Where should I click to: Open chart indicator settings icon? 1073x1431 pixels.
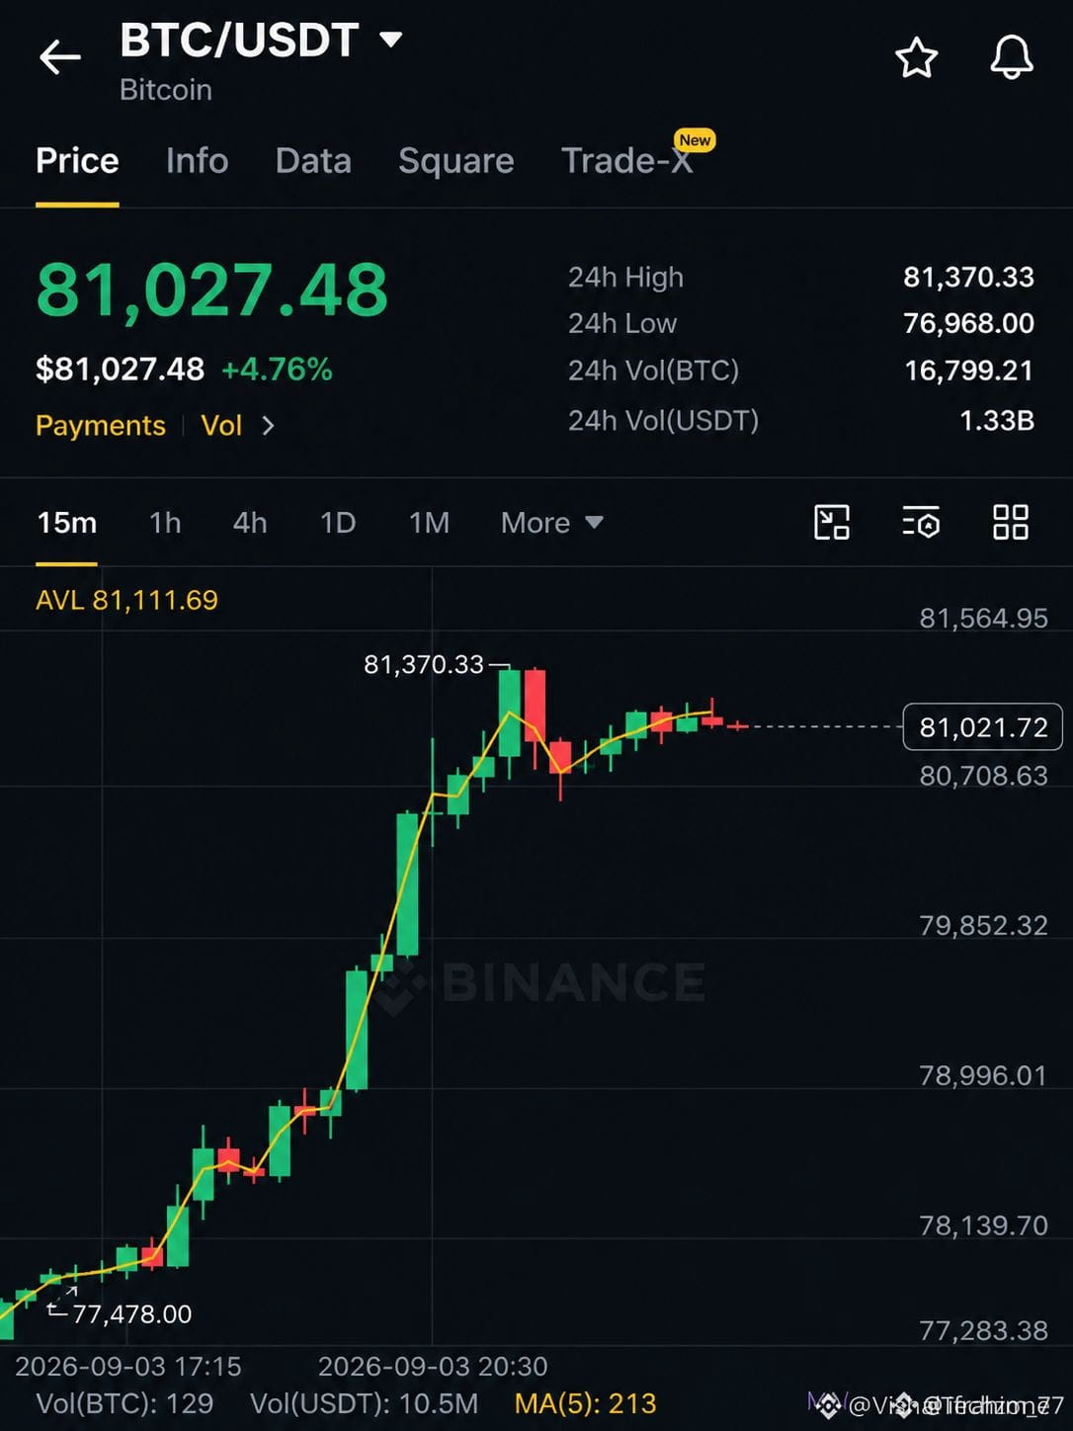(921, 522)
